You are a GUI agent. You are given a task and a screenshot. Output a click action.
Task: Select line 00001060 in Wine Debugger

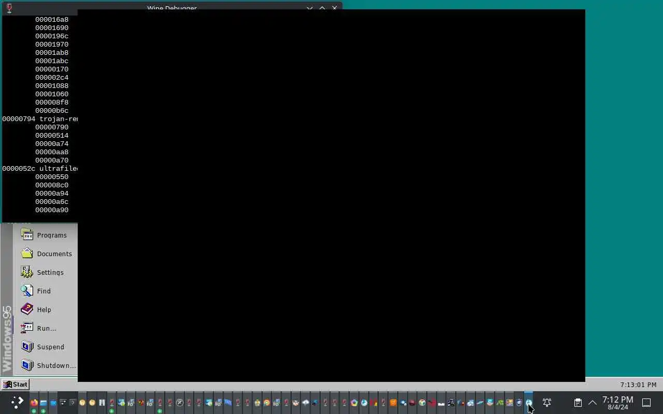pos(52,94)
